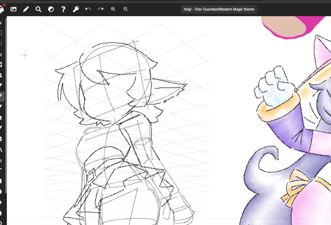Zoom in with the plus magnifier
The width and height of the screenshot is (331, 225).
113,9
